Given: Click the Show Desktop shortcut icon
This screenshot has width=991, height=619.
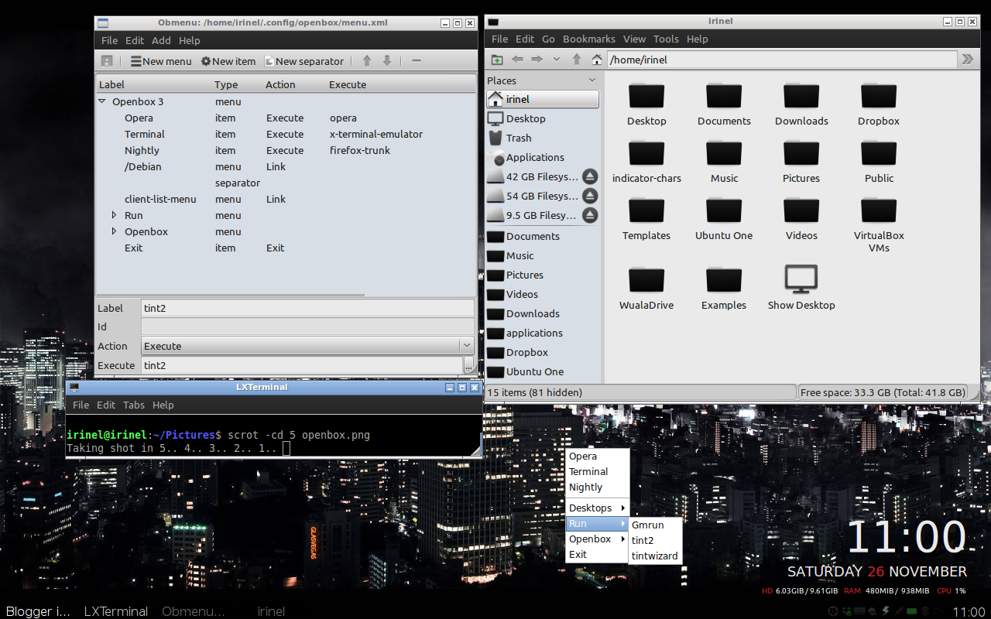Looking at the screenshot, I should 801,279.
